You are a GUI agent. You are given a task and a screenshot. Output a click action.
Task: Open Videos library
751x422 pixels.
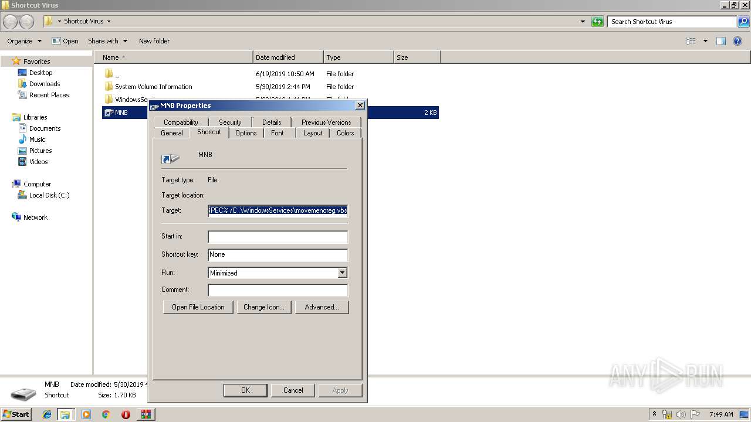(38, 162)
